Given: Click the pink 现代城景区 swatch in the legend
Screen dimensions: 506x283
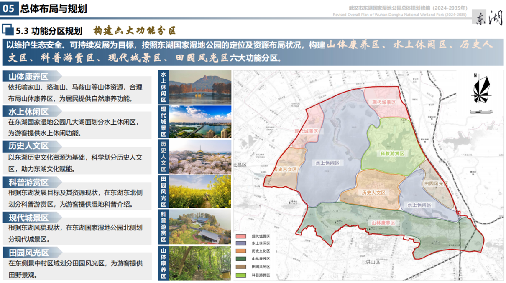Looking at the screenshot, I should point(242,236).
